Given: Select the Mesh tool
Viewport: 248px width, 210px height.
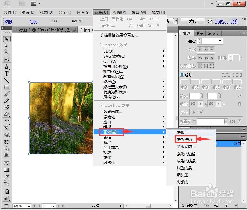Looking at the screenshot, I should 6,163.
